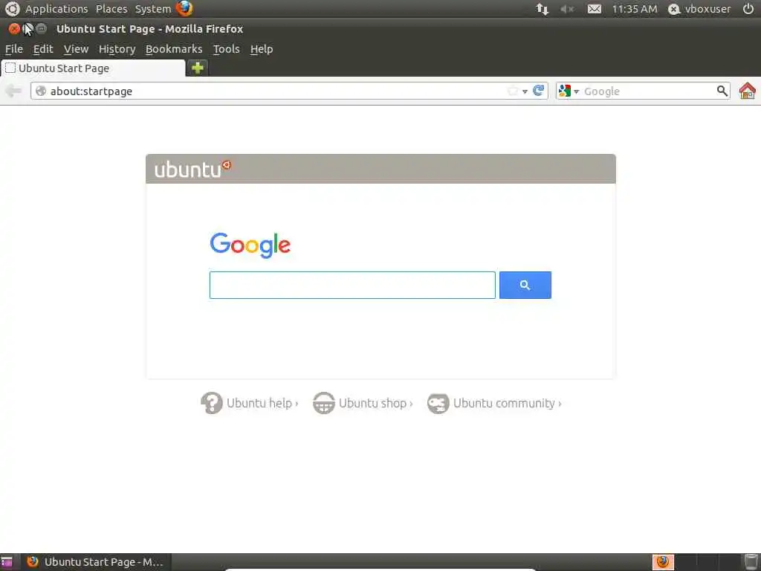
Task: Open Firefox Edit menu
Action: [42, 49]
